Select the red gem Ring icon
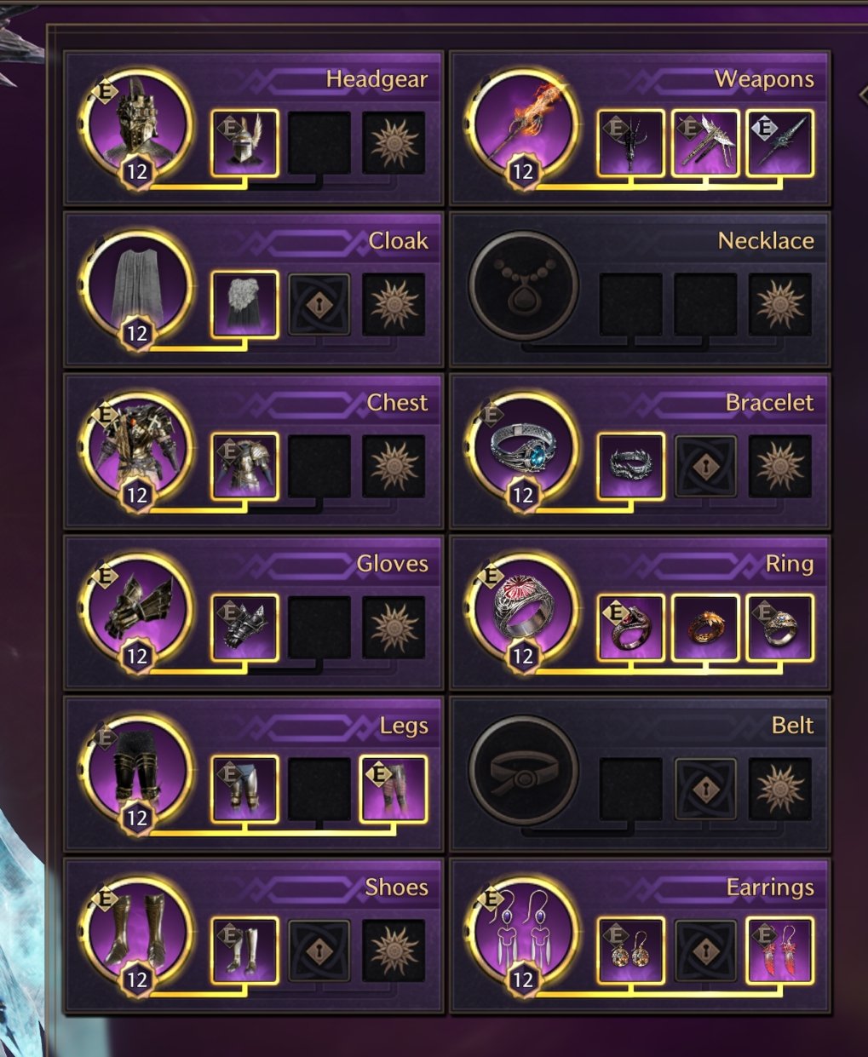This screenshot has width=868, height=1057. pyautogui.click(x=523, y=608)
